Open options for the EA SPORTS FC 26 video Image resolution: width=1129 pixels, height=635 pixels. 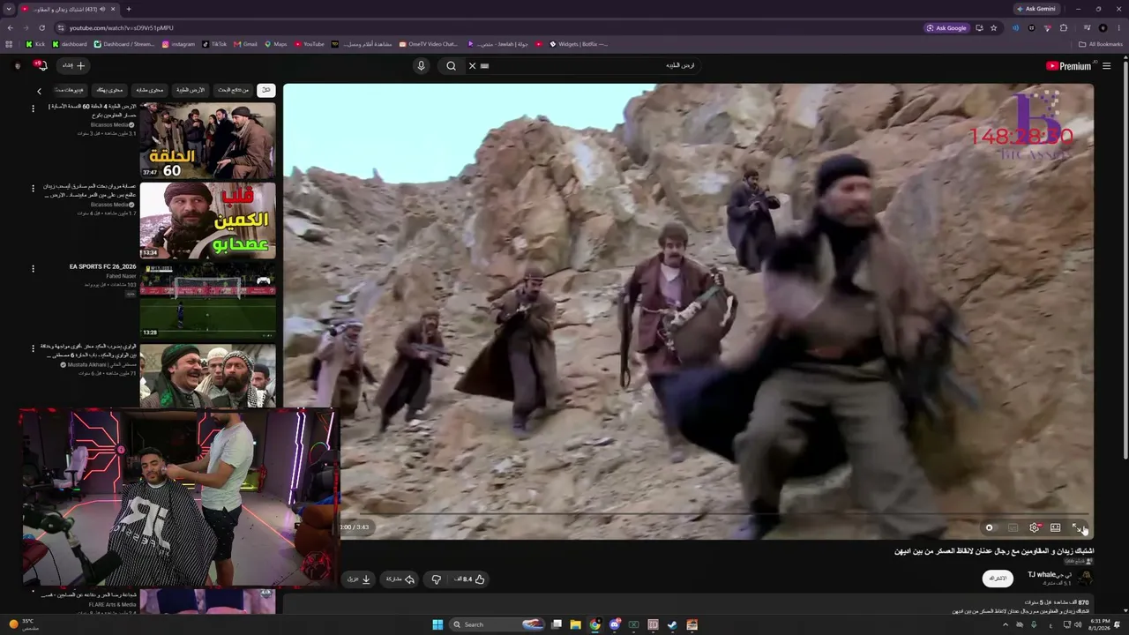pyautogui.click(x=33, y=268)
